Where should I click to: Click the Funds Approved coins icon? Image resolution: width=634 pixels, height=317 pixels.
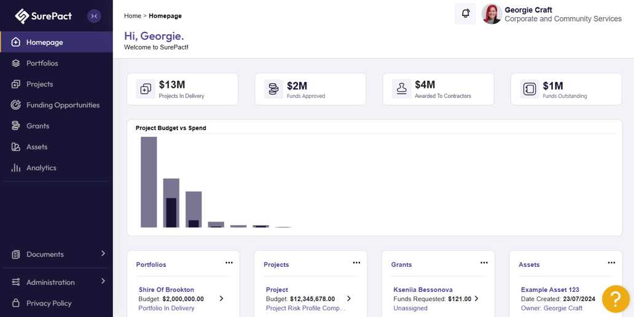point(274,89)
